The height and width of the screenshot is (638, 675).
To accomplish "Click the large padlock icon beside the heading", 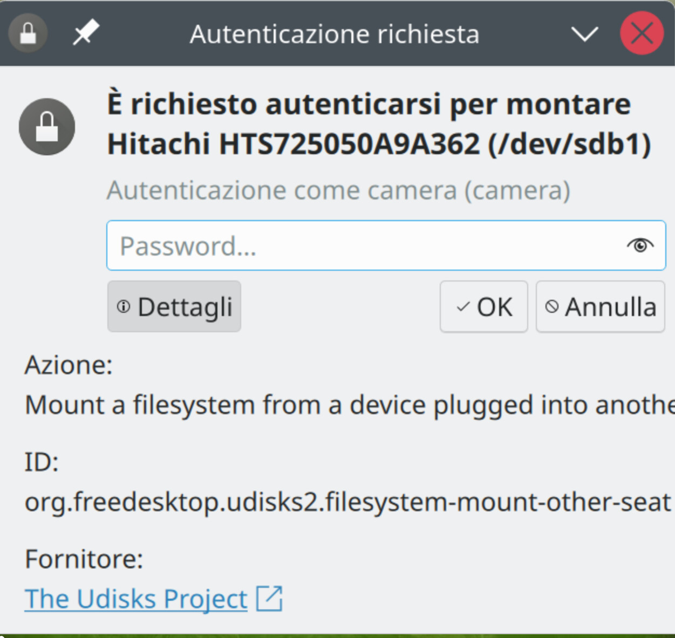I will coord(47,127).
